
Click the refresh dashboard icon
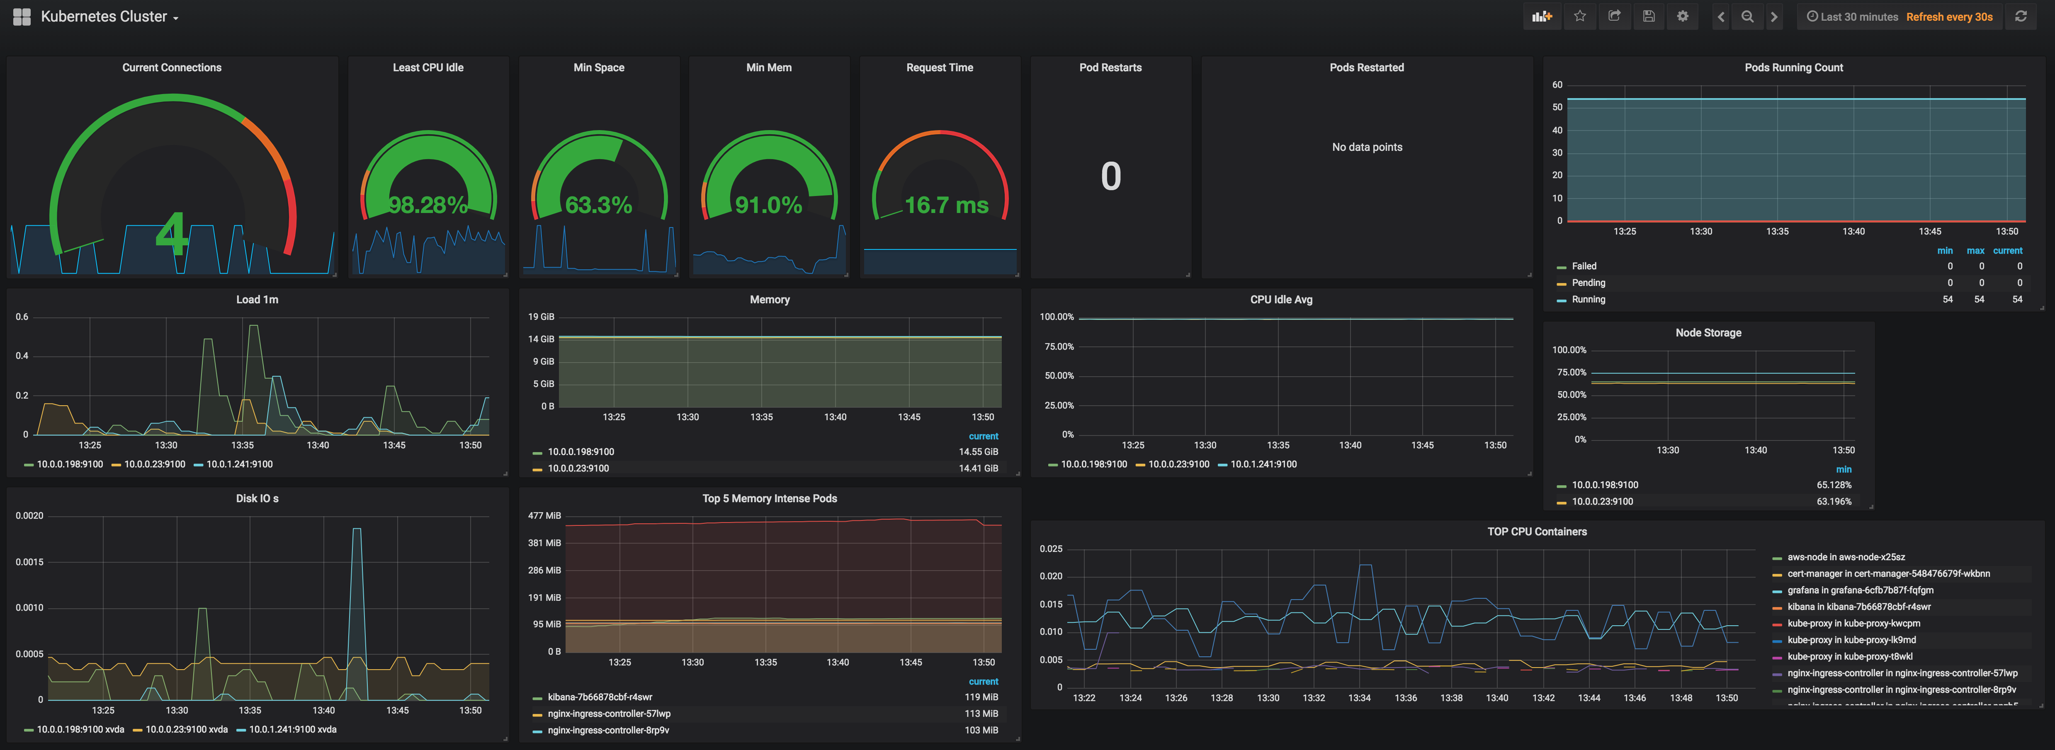click(2021, 17)
